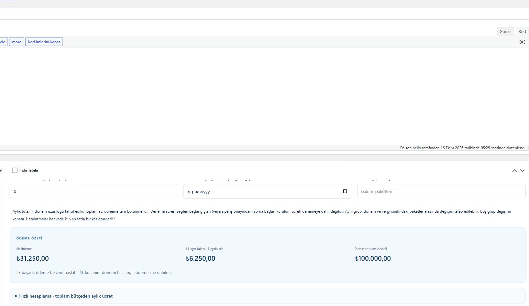The image size is (529, 306).
Task: Open the calendar picker in the date field
Action: [345, 191]
